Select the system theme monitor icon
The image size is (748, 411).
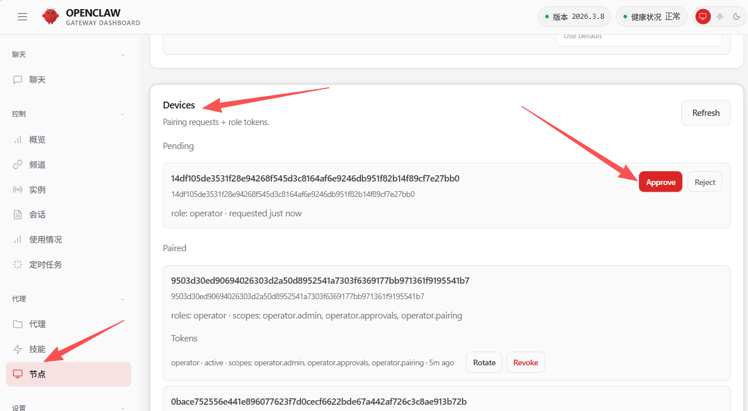click(x=703, y=17)
